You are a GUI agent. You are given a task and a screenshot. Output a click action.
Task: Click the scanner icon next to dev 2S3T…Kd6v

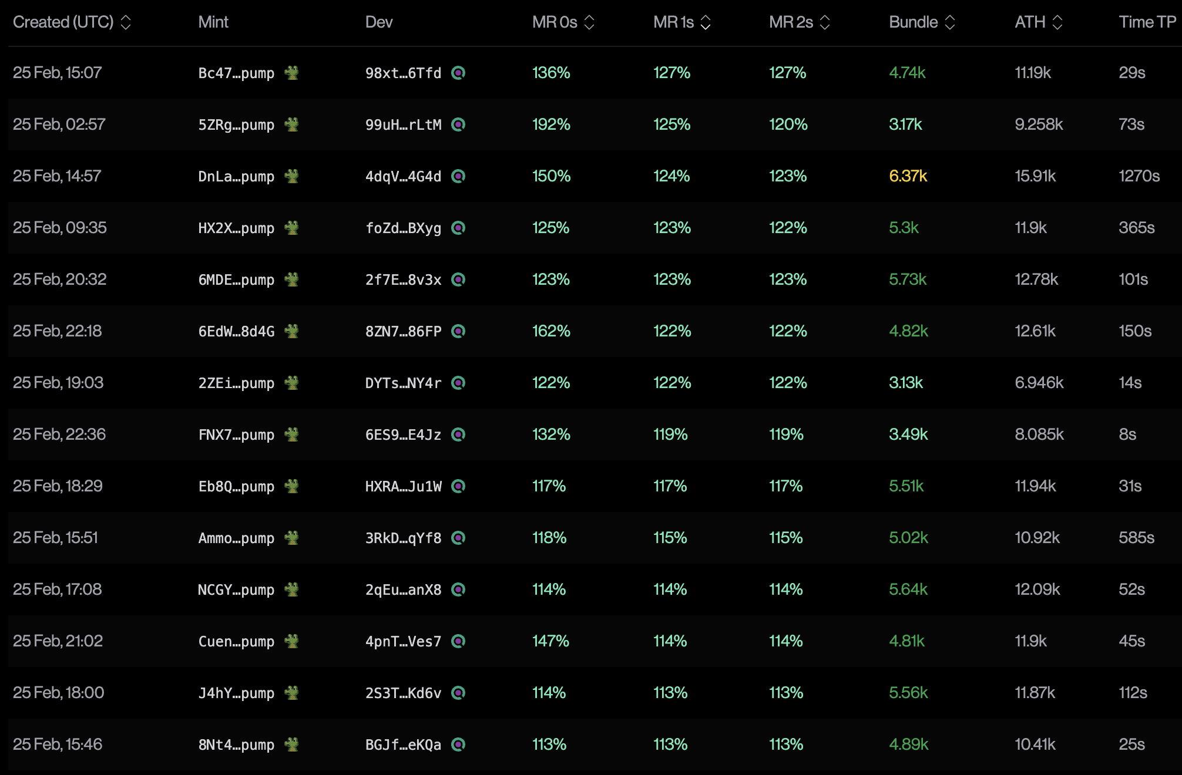coord(459,693)
